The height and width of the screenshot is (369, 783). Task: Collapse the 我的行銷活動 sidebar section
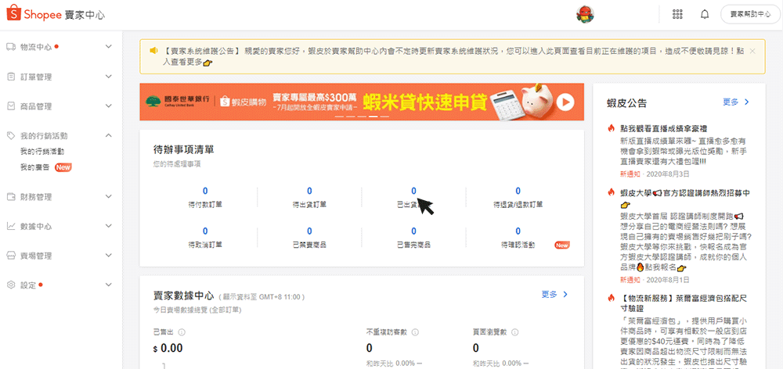[110, 135]
